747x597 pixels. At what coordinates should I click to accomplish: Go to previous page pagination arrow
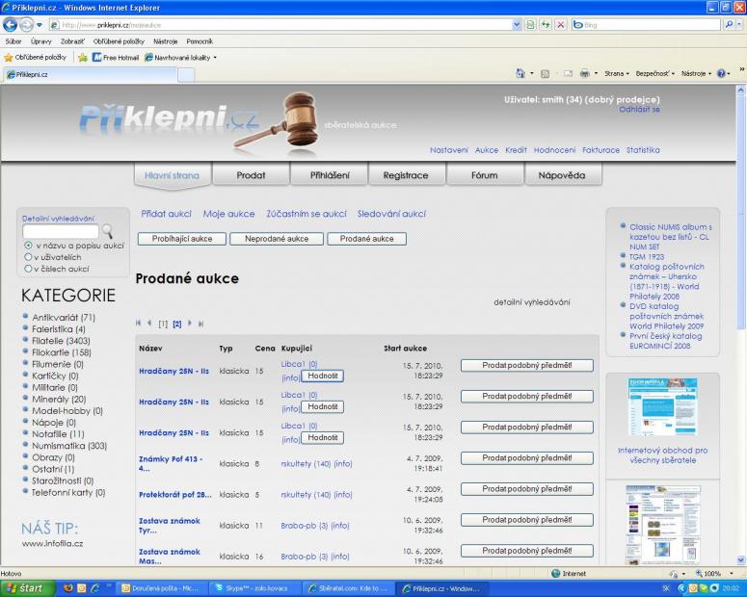[149, 324]
